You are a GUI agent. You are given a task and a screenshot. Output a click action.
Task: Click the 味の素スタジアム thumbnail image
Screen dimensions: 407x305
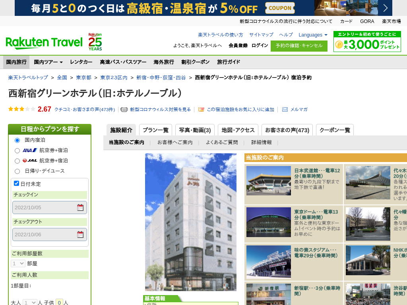(x=269, y=262)
